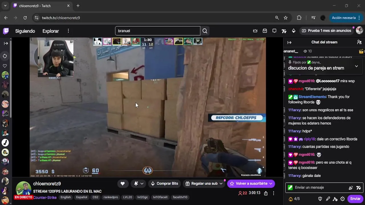This screenshot has width=365, height=205.
Task: Open Chrome tab search dropdown
Action: [5, 6]
